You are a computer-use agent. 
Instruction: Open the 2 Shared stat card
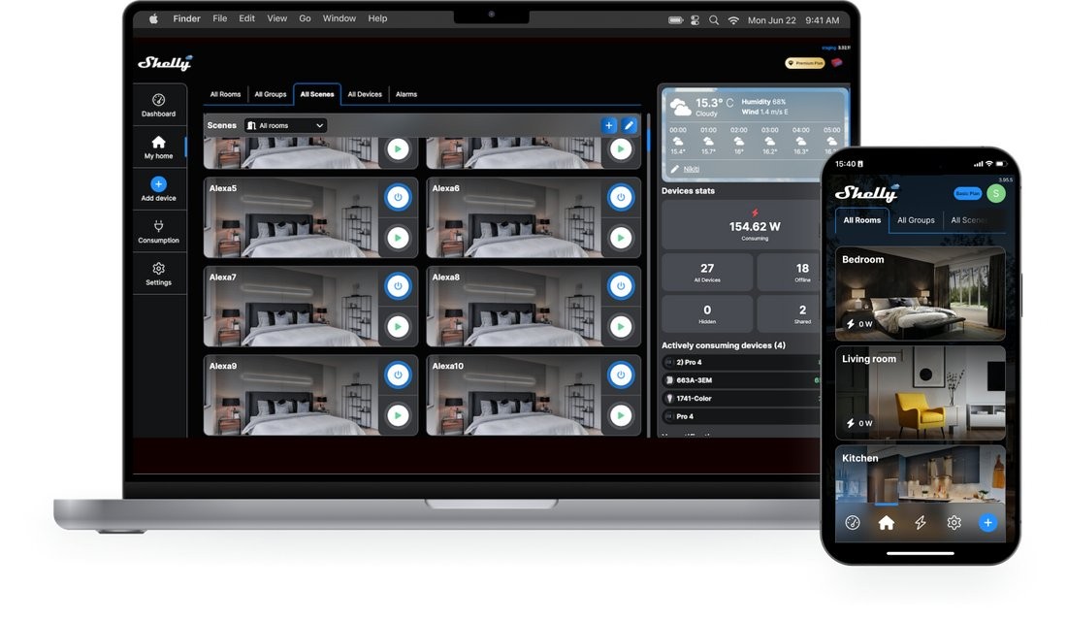790,313
